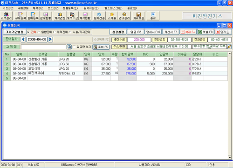Click the 계산서 F7 button
This screenshot has height=168, width=233.
[171, 32]
